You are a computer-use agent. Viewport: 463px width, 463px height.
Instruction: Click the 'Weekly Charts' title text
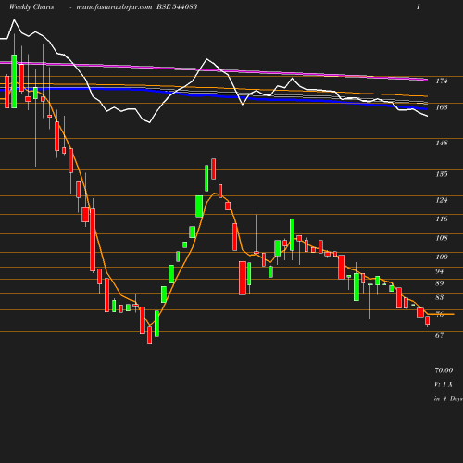(x=31, y=6)
